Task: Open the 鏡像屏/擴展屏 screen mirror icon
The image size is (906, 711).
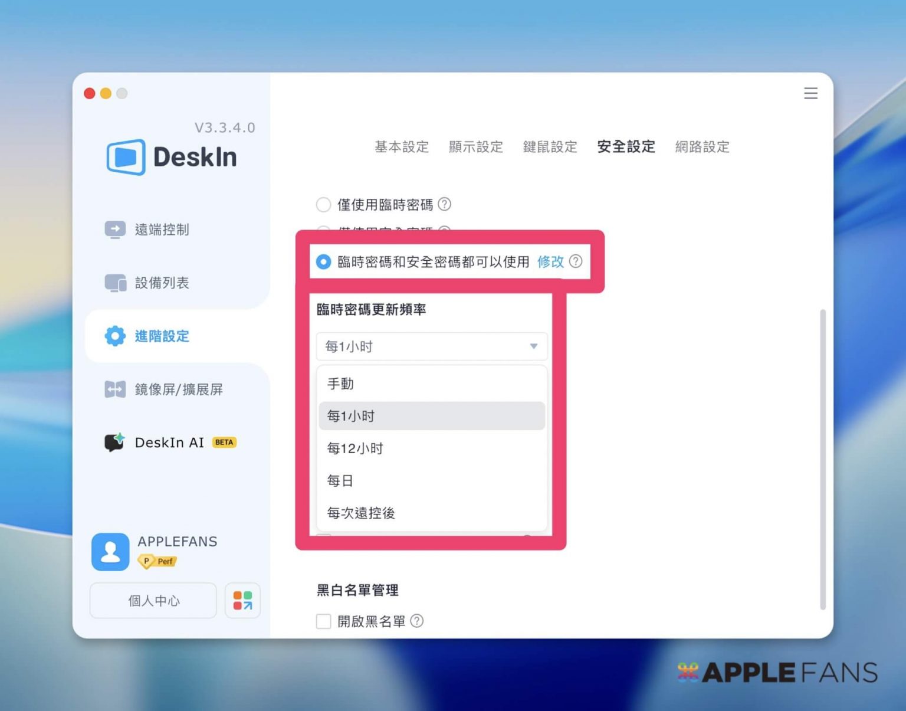Action: point(115,389)
